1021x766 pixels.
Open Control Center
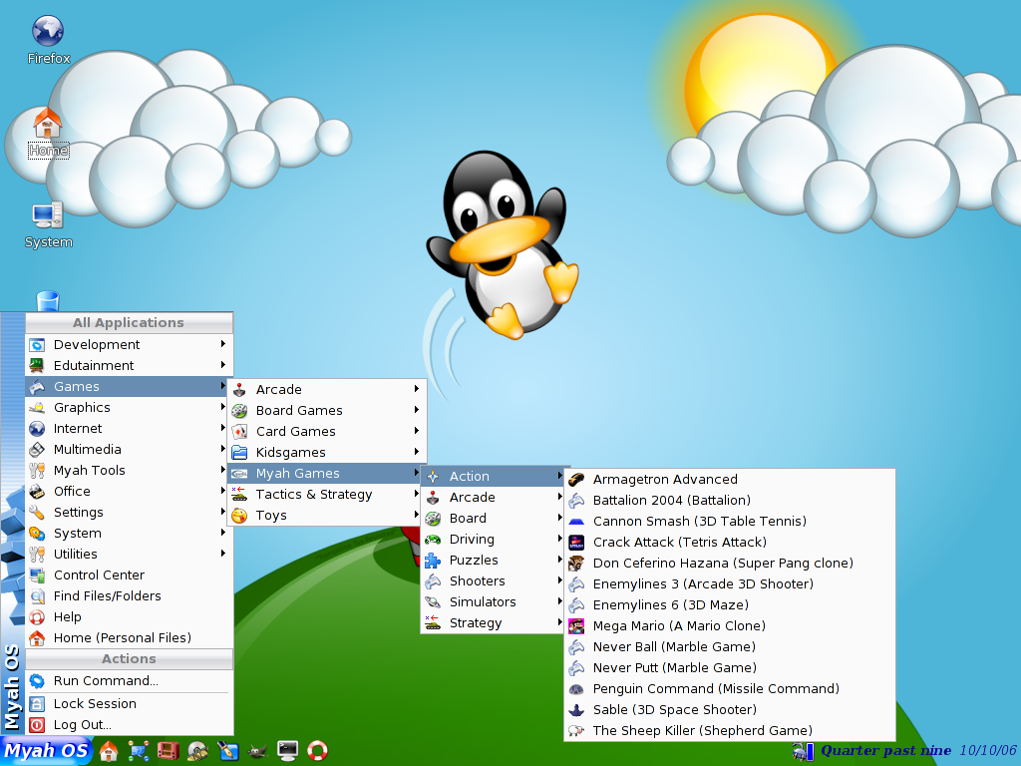point(129,575)
